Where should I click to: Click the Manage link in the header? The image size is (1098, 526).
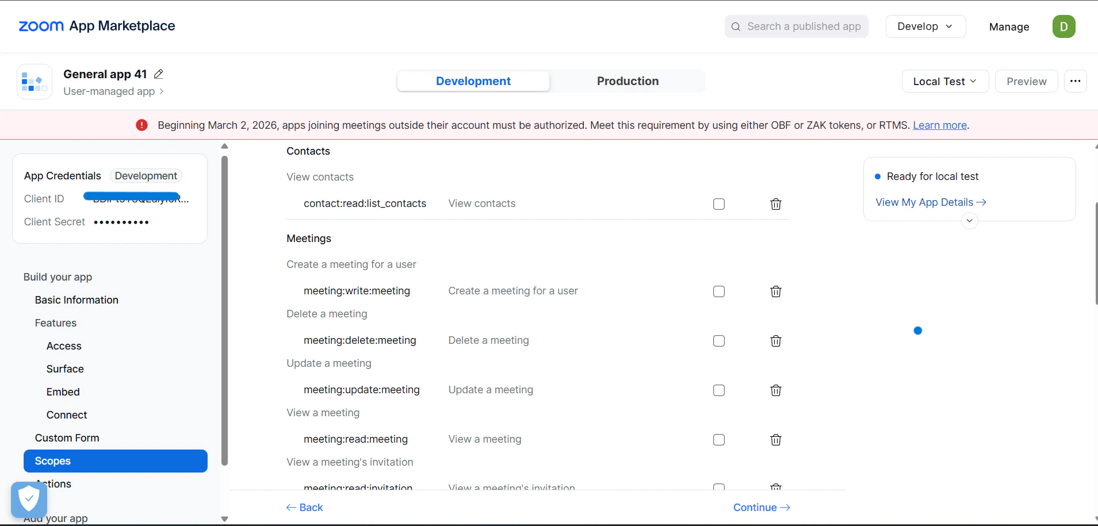[1009, 27]
